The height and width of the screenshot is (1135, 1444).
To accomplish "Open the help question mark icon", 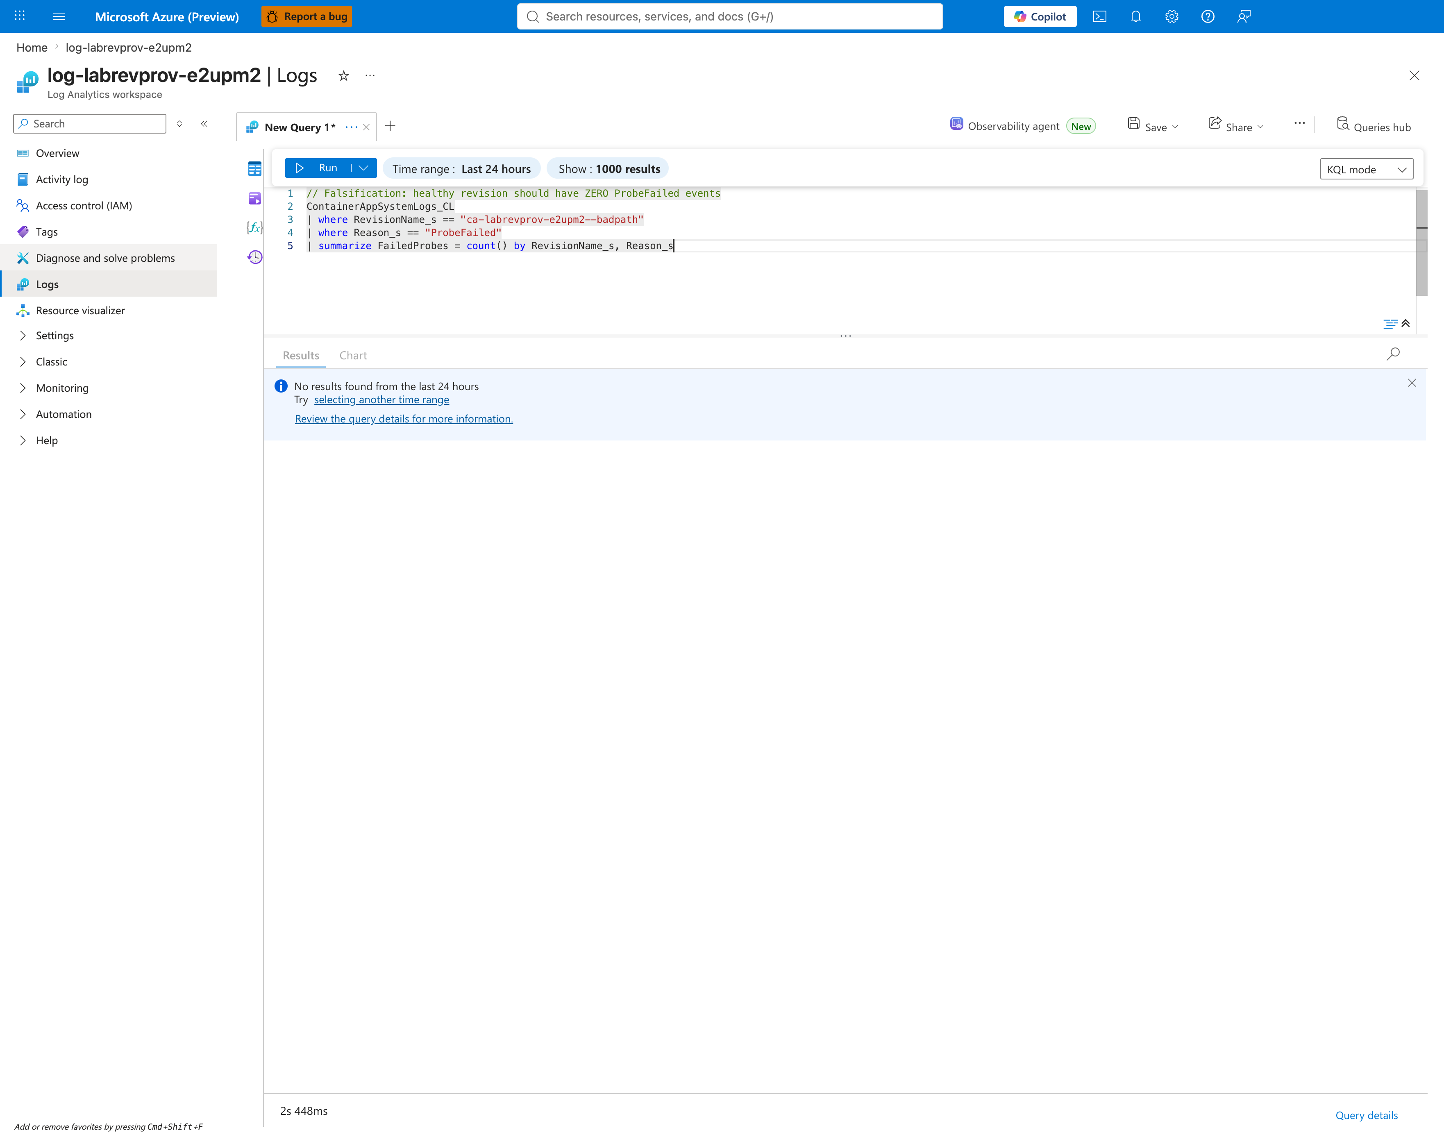I will click(x=1208, y=17).
